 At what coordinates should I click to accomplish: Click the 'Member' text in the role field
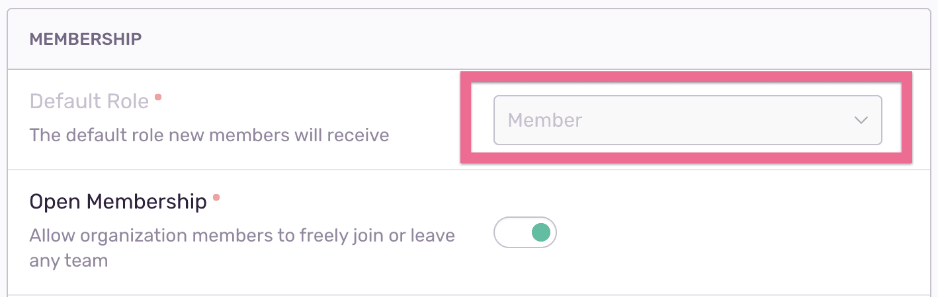click(545, 120)
